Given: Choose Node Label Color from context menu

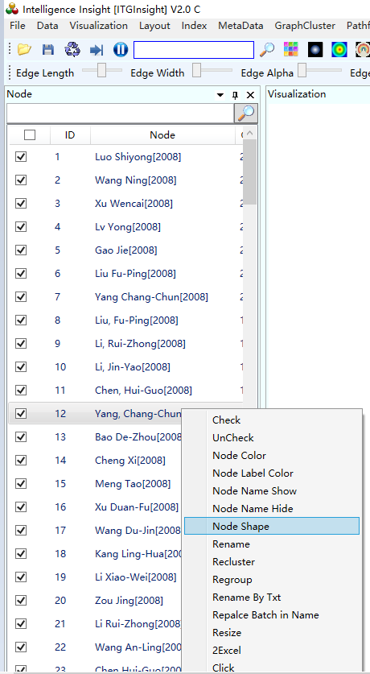Looking at the screenshot, I should (x=253, y=473).
